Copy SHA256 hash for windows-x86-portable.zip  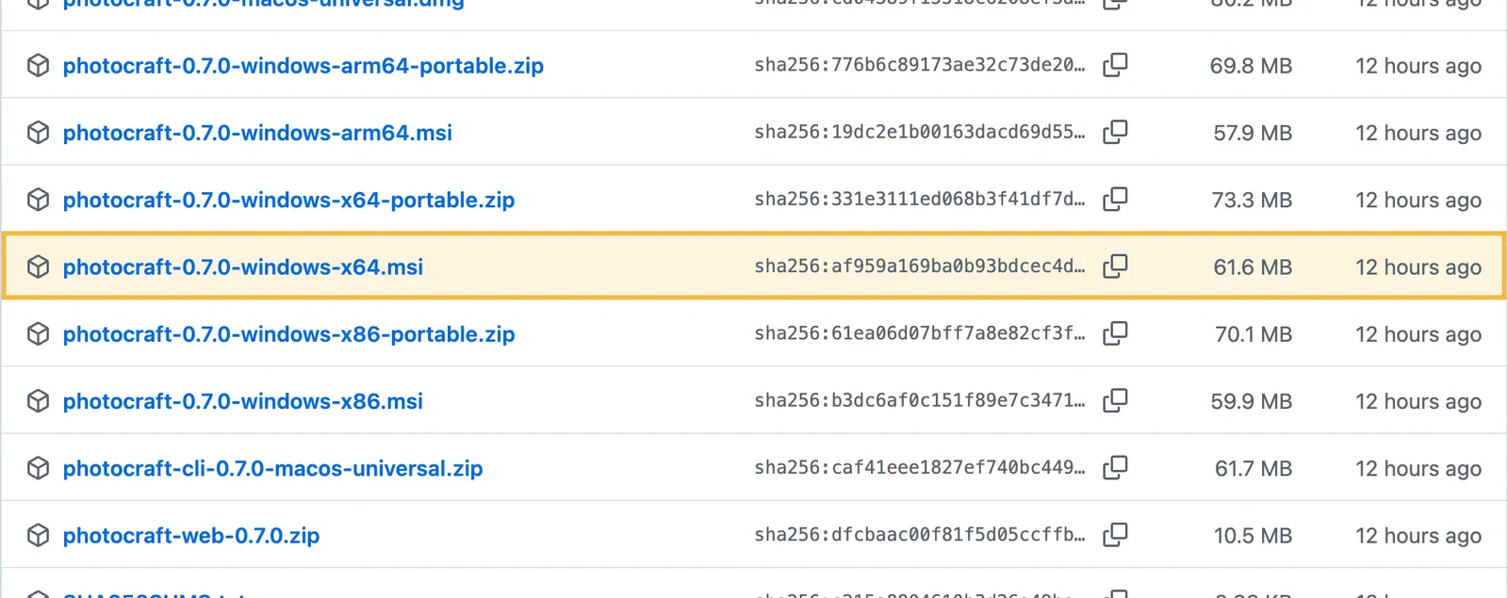click(x=1115, y=333)
